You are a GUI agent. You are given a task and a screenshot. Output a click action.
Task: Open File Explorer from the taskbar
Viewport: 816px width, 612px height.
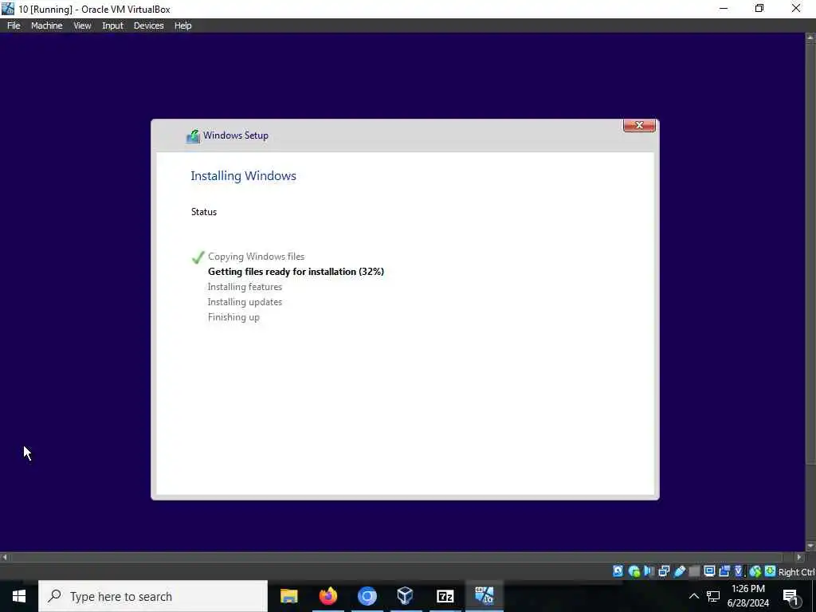[x=288, y=596]
